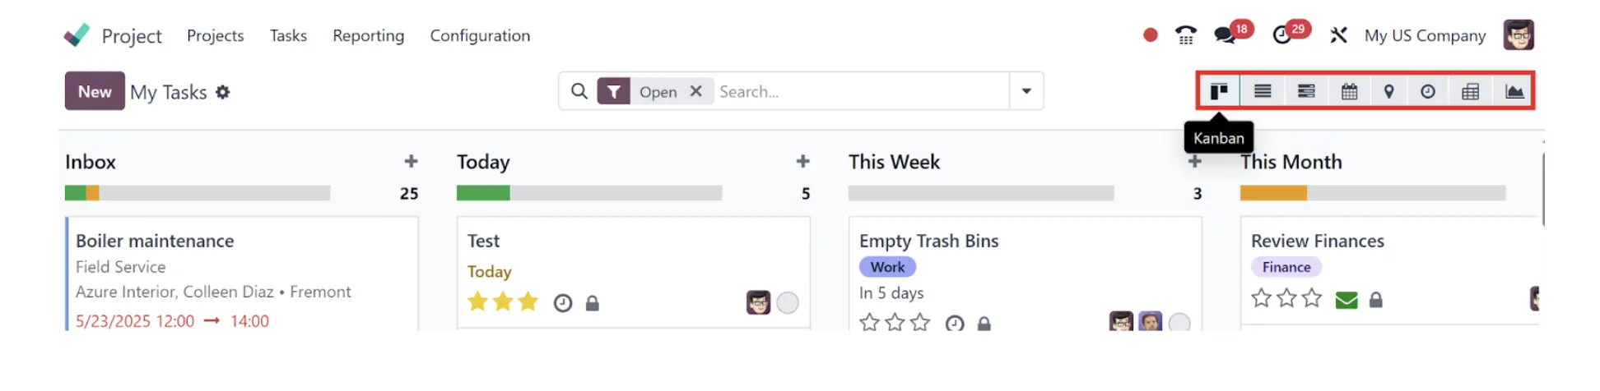The width and height of the screenshot is (1600, 391).
Task: Open the Graph view icon
Action: coord(1514,91)
